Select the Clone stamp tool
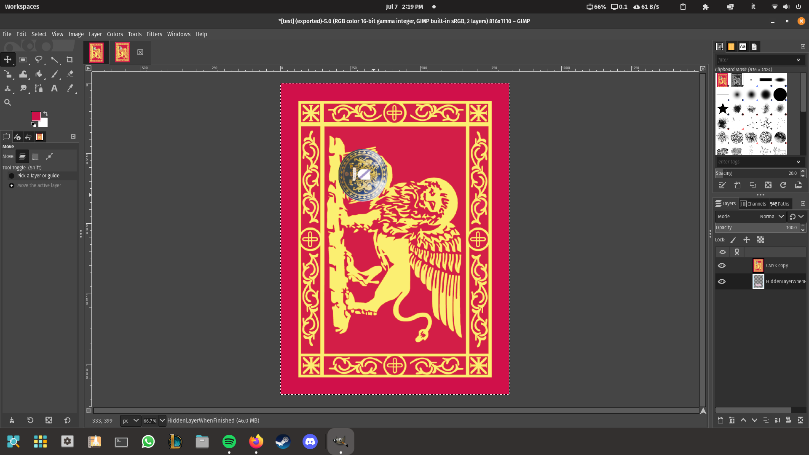809x455 pixels. pos(8,88)
